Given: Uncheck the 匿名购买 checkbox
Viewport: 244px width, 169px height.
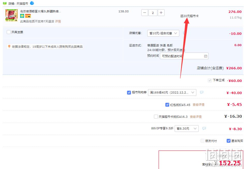Looking at the screenshot, I should (228, 141).
